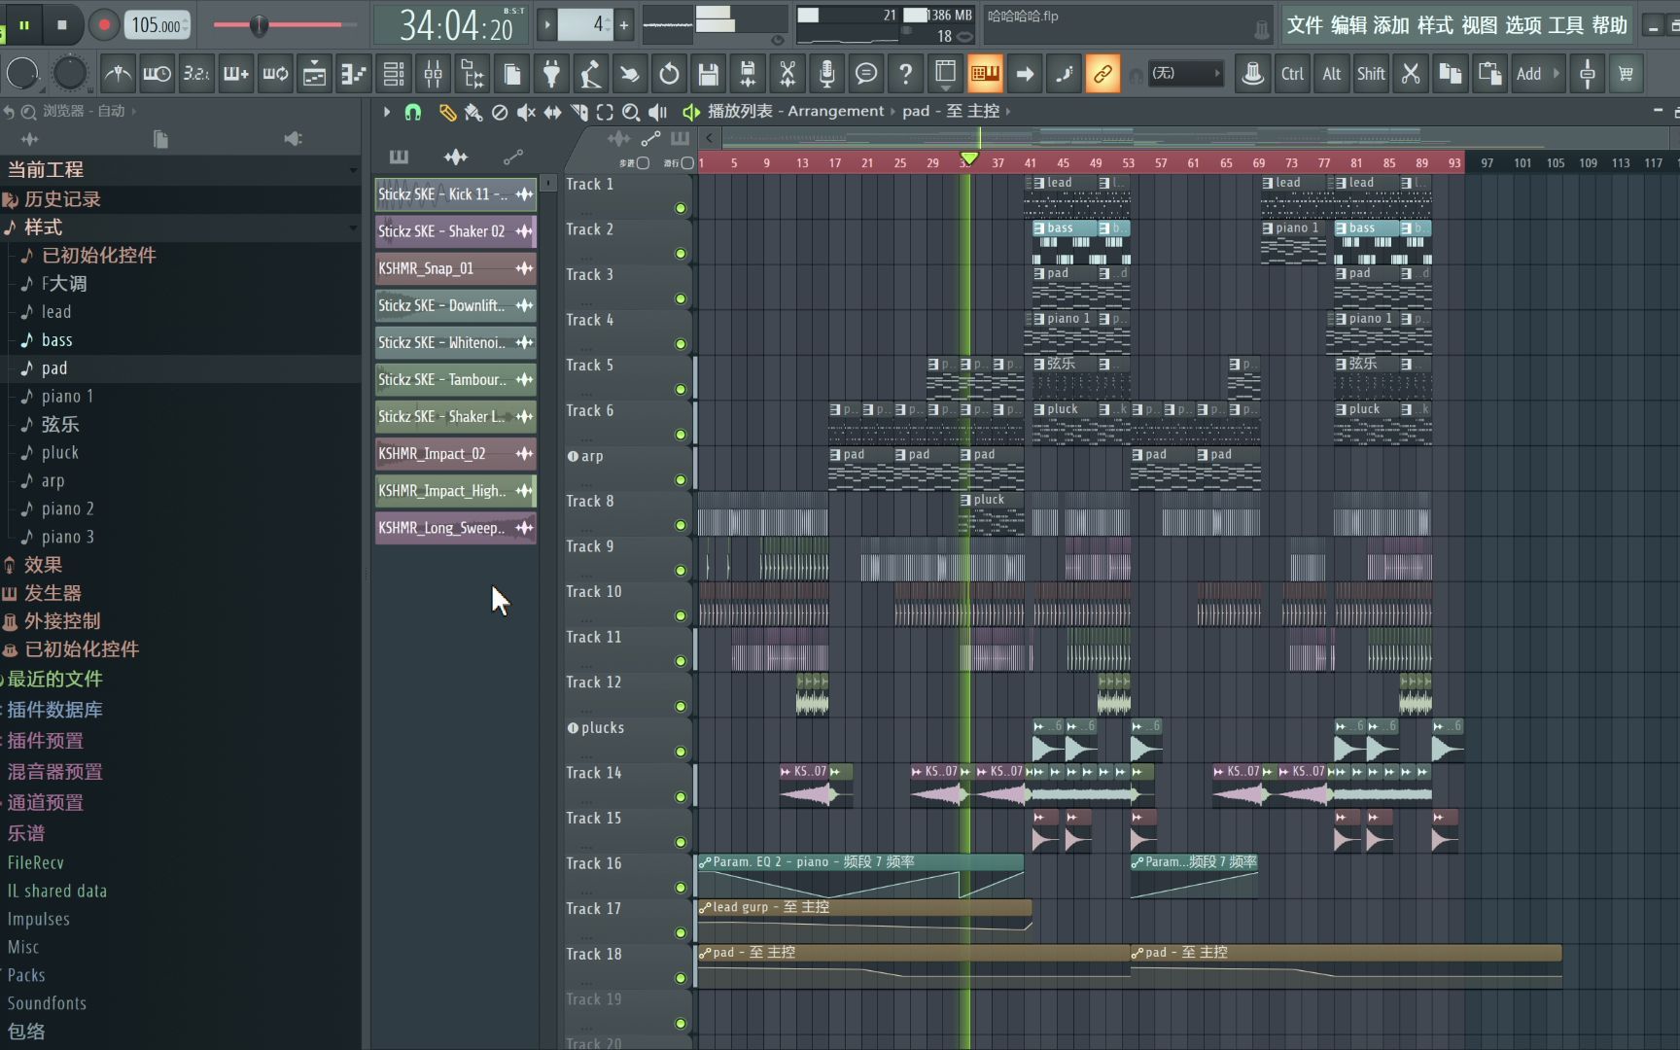Click the microphone one-click recording icon
Screen dimensions: 1680x1050
pyautogui.click(x=826, y=74)
